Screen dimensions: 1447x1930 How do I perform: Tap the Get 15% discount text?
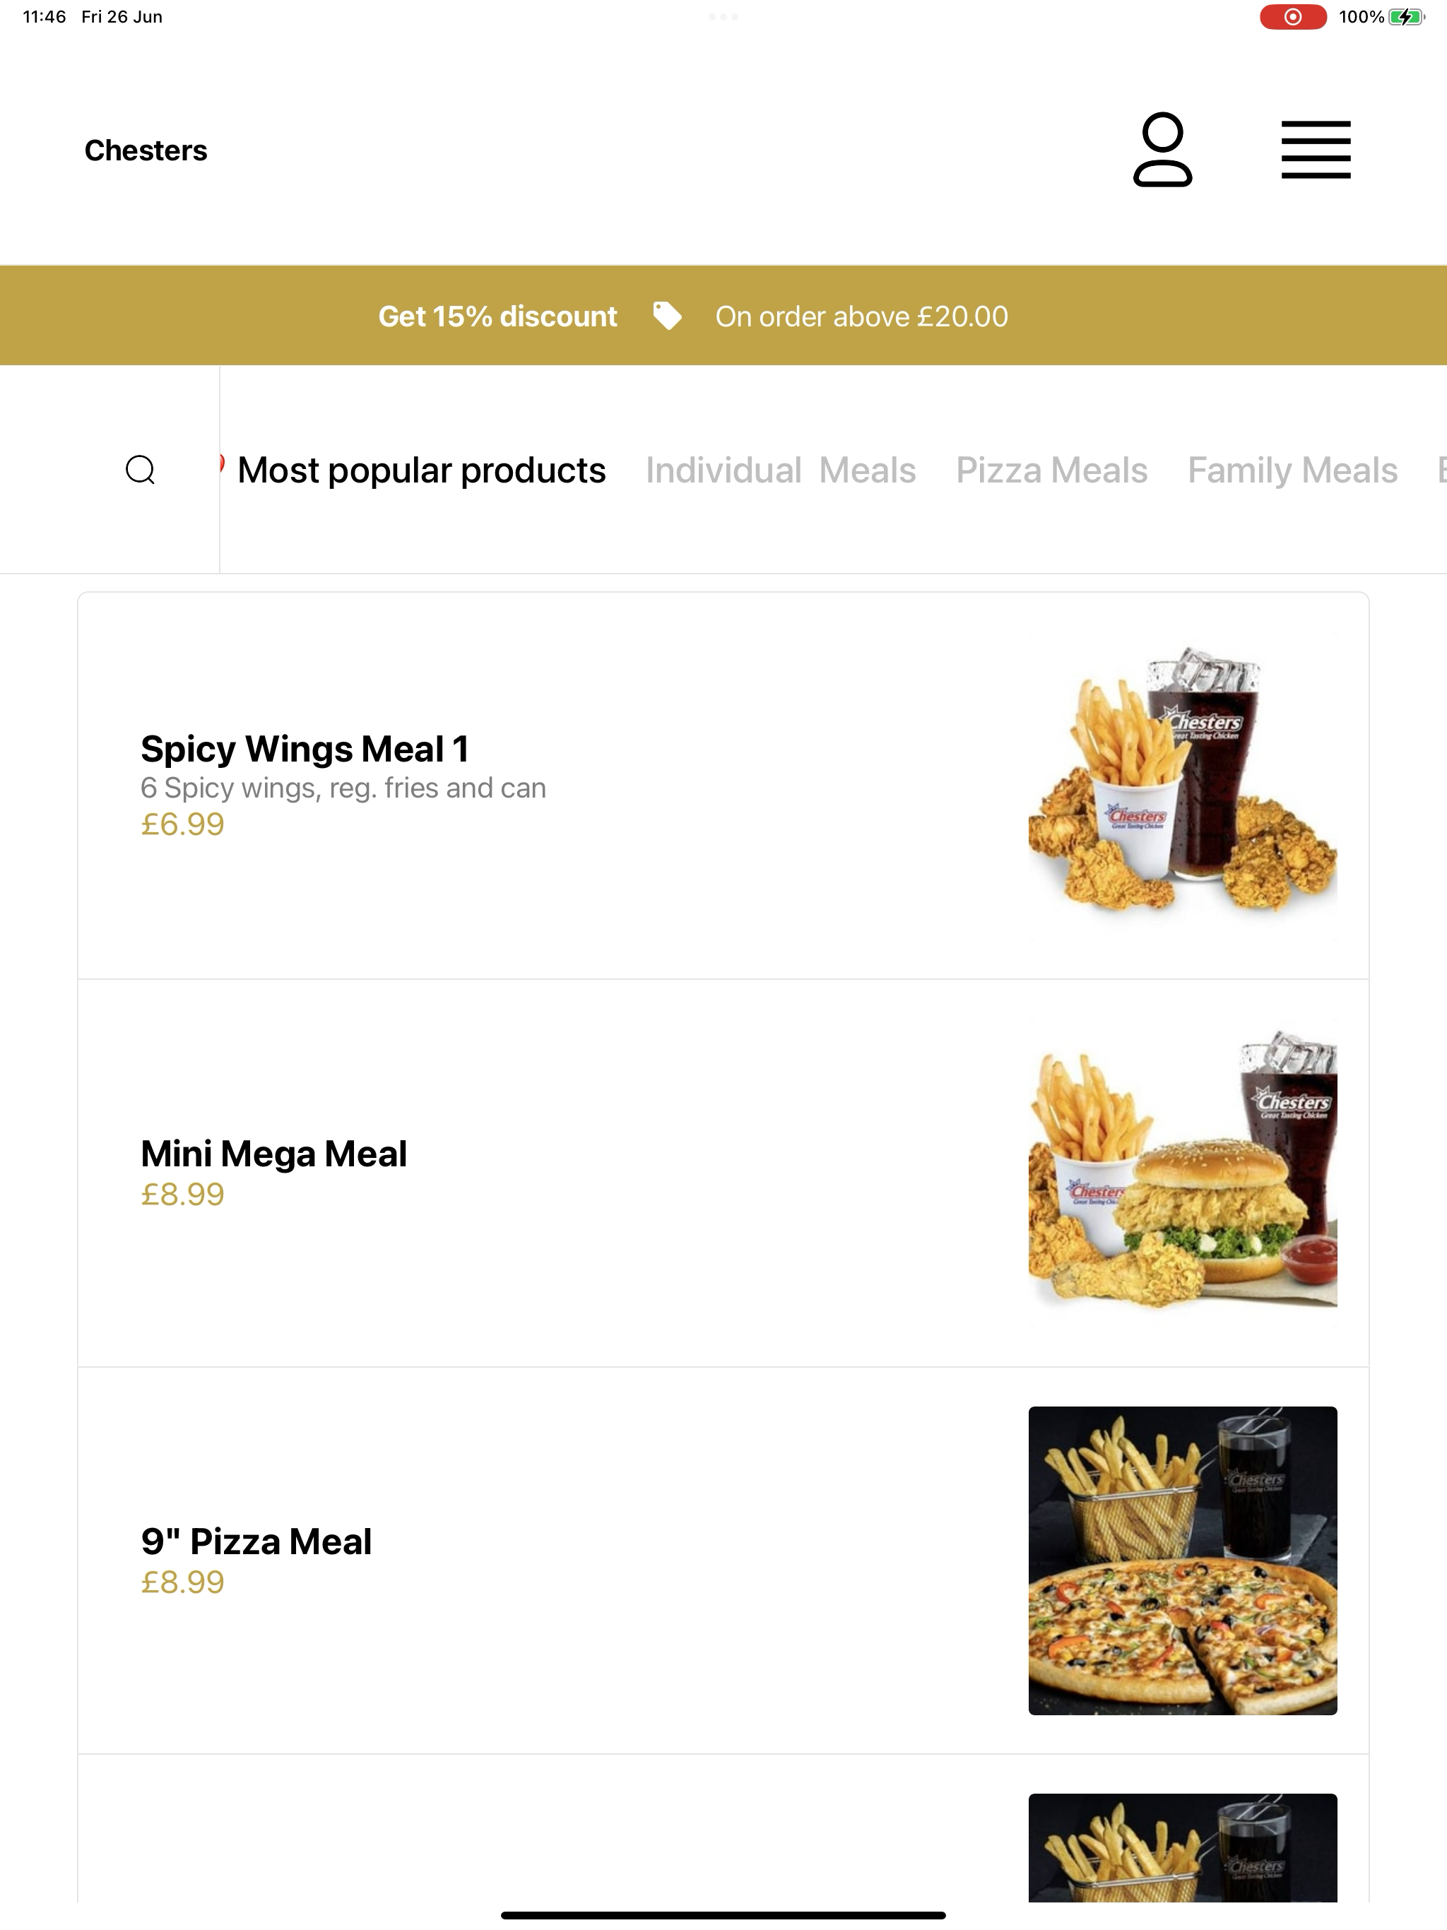click(497, 316)
